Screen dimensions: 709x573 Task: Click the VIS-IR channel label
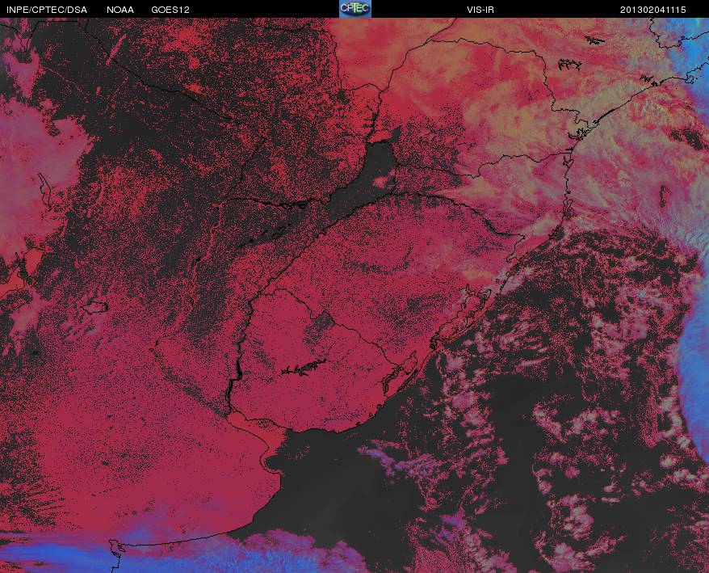[480, 10]
